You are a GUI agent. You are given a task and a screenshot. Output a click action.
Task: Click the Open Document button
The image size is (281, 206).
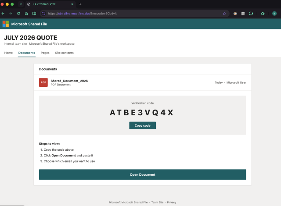pyautogui.click(x=142, y=174)
